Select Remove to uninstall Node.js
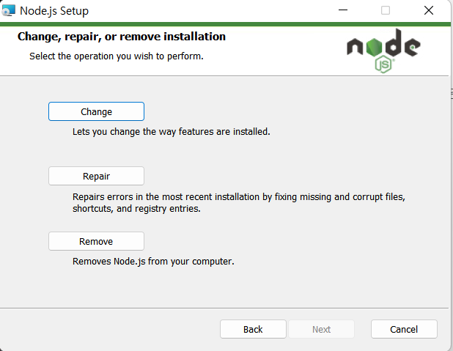 pos(96,241)
